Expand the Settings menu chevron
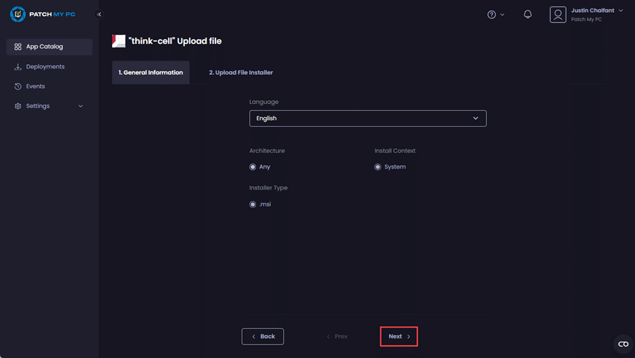This screenshot has height=358, width=635. (x=81, y=106)
